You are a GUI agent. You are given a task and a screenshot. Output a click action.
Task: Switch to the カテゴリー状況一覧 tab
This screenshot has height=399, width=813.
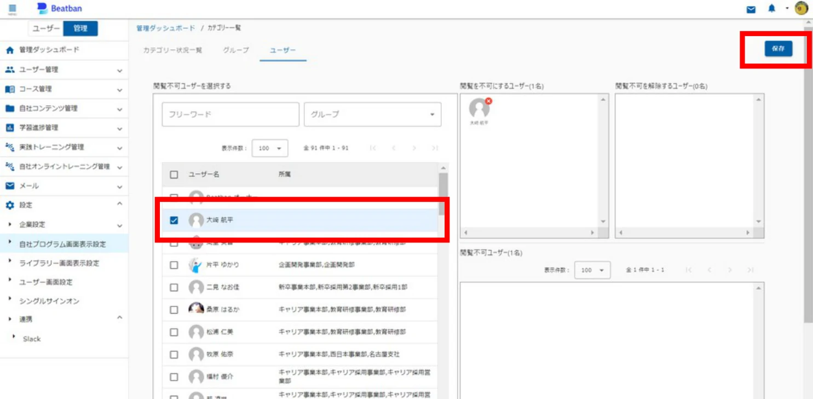(x=172, y=50)
